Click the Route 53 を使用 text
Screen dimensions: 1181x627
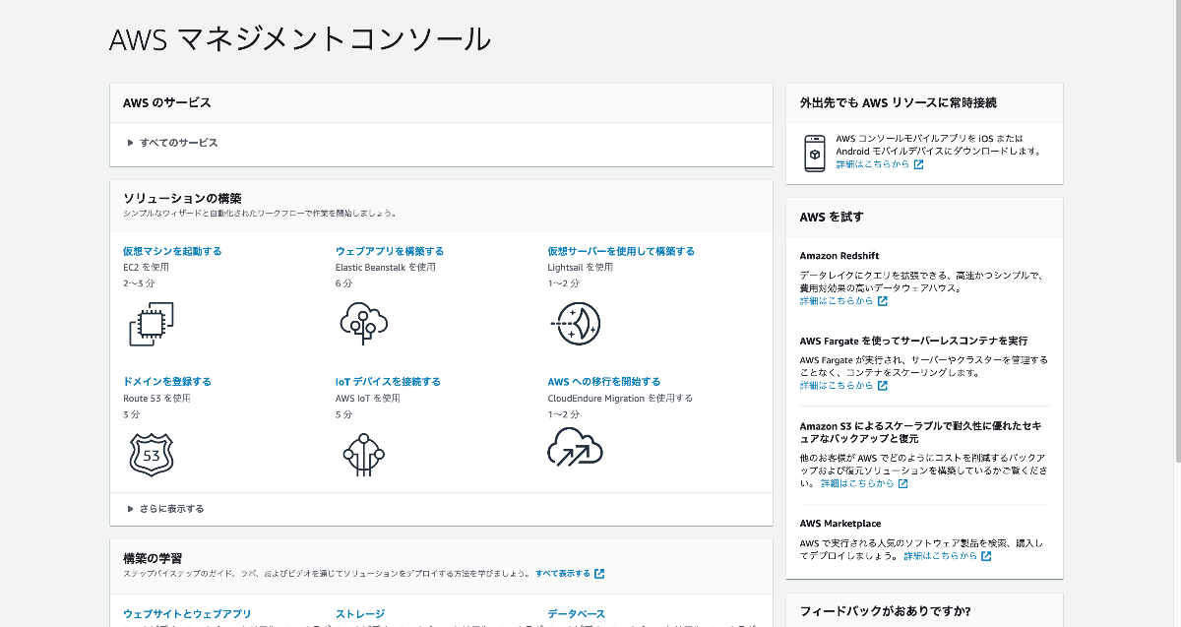coord(156,399)
